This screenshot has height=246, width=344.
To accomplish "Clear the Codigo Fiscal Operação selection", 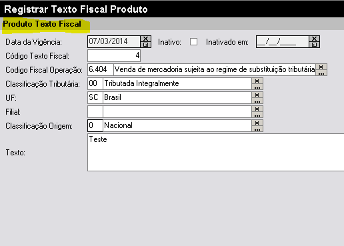I will click(x=321, y=67).
